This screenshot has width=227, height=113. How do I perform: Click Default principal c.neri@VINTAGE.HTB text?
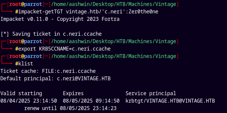(x=55, y=79)
